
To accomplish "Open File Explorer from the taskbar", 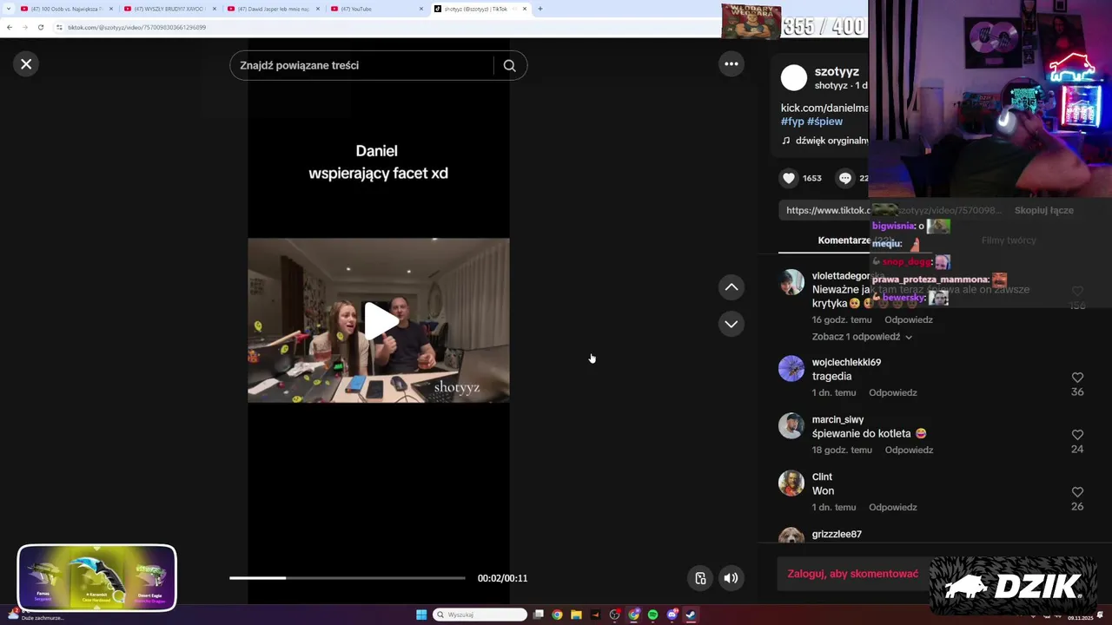I will (x=576, y=615).
